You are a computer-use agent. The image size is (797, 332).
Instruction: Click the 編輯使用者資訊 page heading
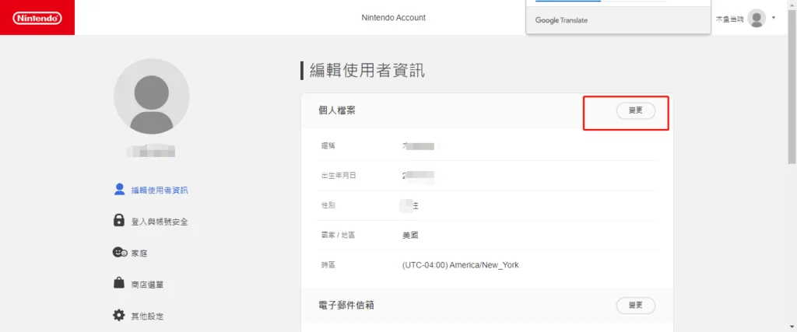(x=367, y=71)
